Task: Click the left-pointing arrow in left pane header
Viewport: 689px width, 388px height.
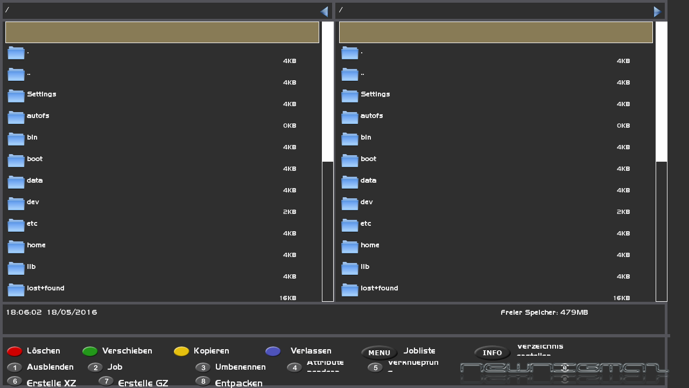Action: point(324,12)
